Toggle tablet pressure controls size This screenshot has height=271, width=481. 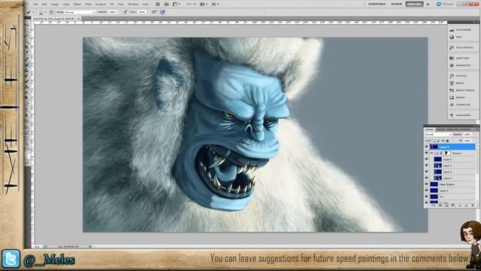click(162, 12)
